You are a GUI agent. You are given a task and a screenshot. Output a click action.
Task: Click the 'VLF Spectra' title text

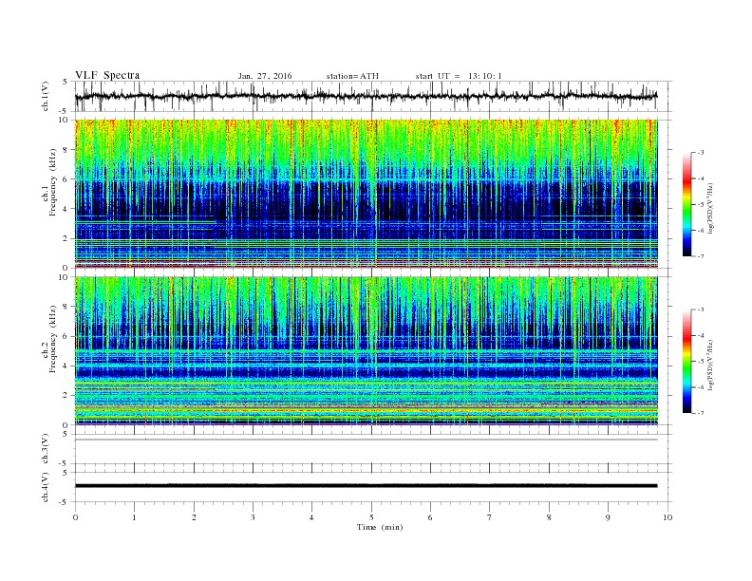click(107, 75)
